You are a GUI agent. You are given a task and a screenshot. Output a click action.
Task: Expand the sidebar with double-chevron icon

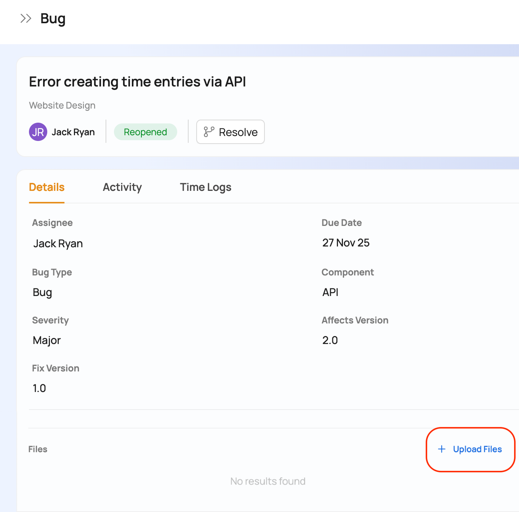tap(26, 18)
